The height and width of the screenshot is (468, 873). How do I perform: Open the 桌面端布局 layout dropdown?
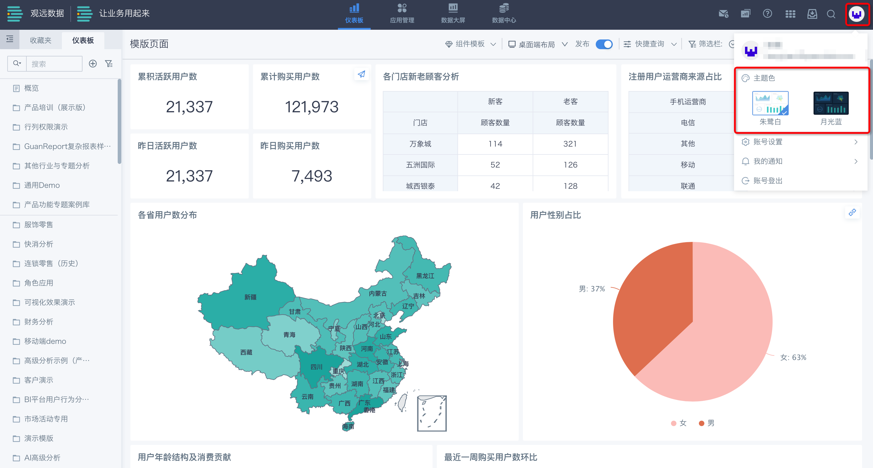(538, 44)
